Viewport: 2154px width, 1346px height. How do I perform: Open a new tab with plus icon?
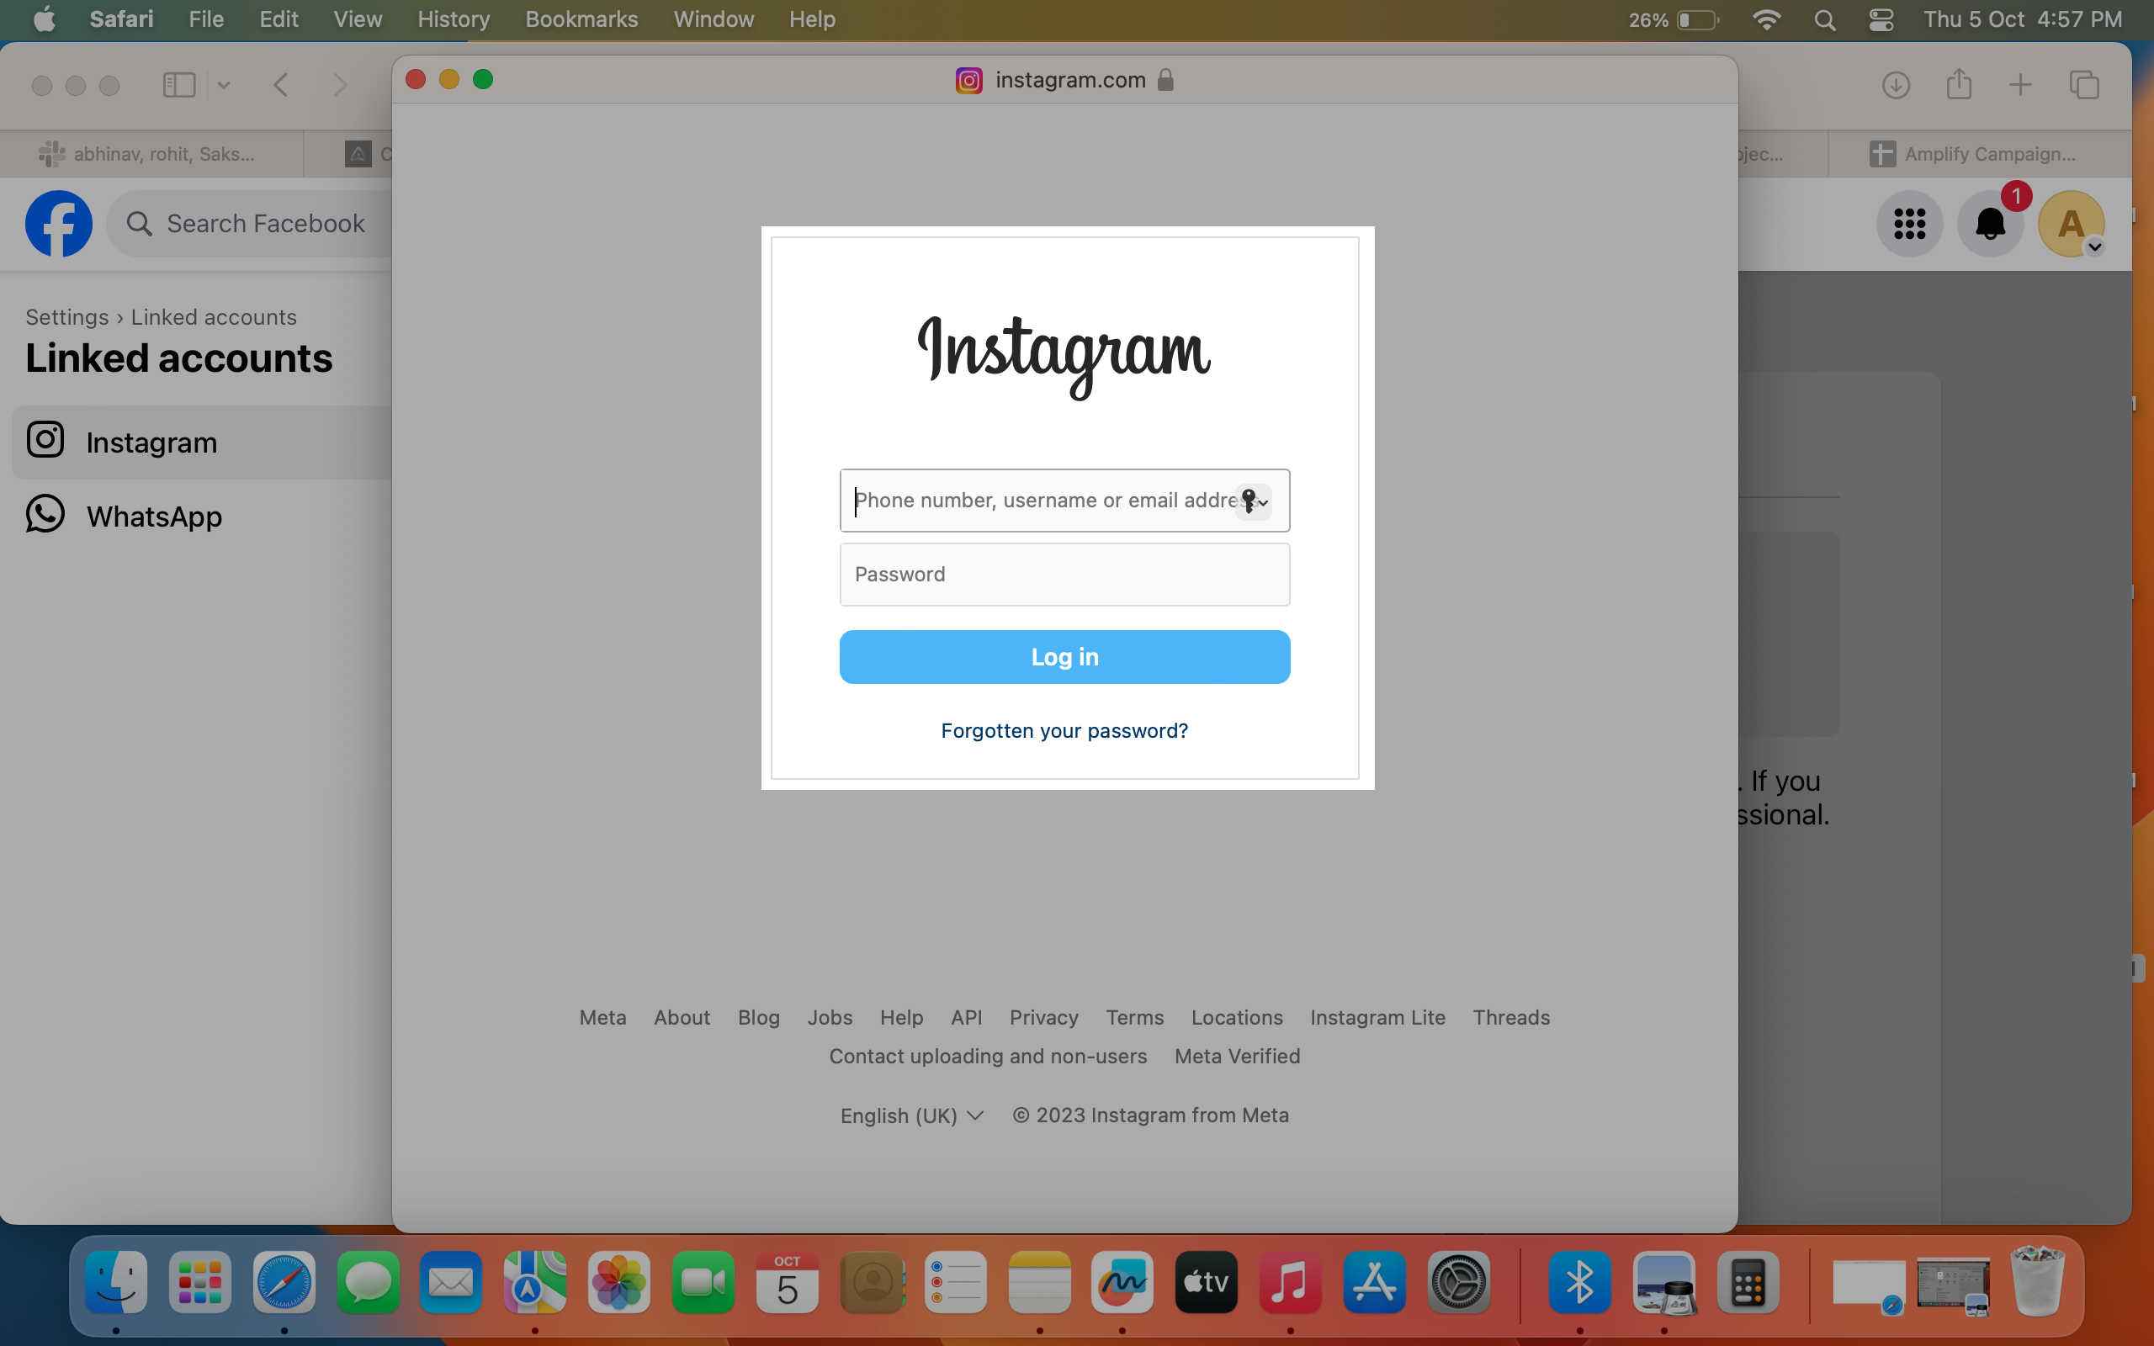click(x=2020, y=86)
